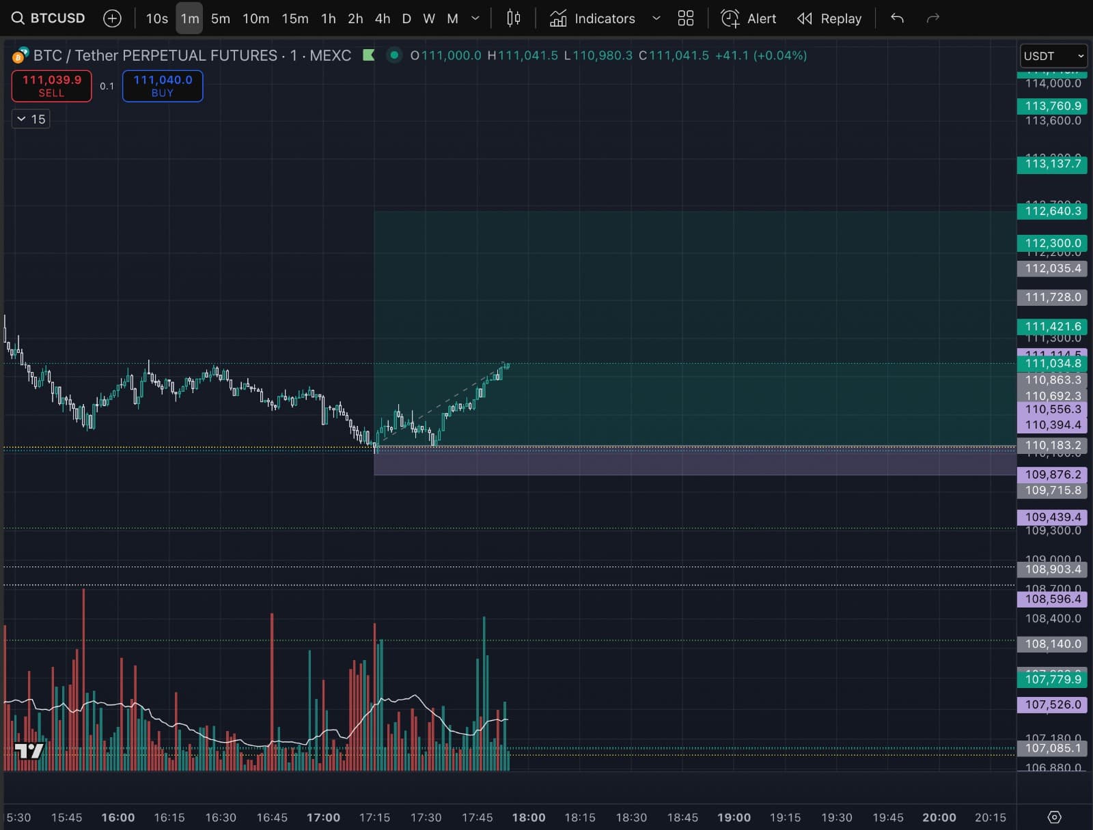This screenshot has width=1093, height=830.
Task: Toggle the green flag next to MEXC
Action: click(369, 55)
